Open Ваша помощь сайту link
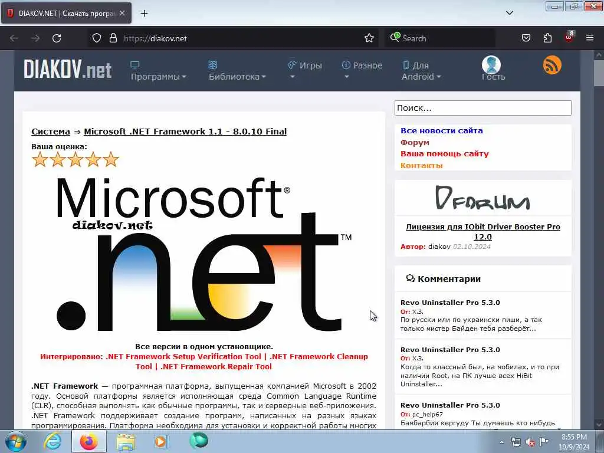This screenshot has width=604, height=453. (445, 154)
